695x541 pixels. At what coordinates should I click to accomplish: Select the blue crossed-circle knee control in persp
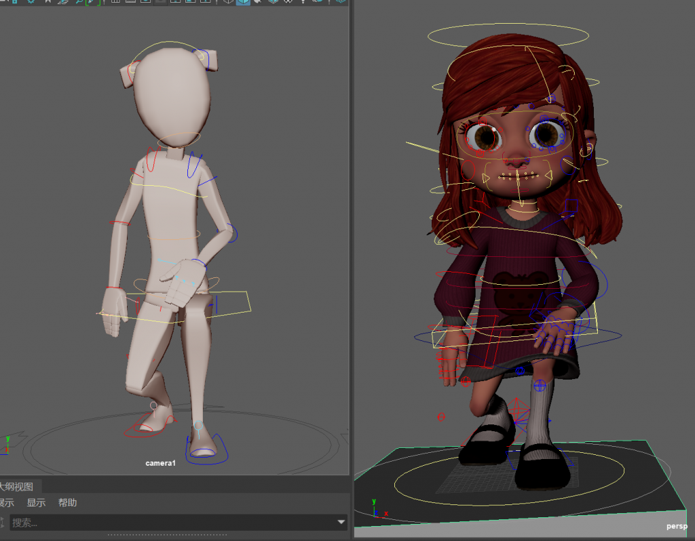coord(540,386)
